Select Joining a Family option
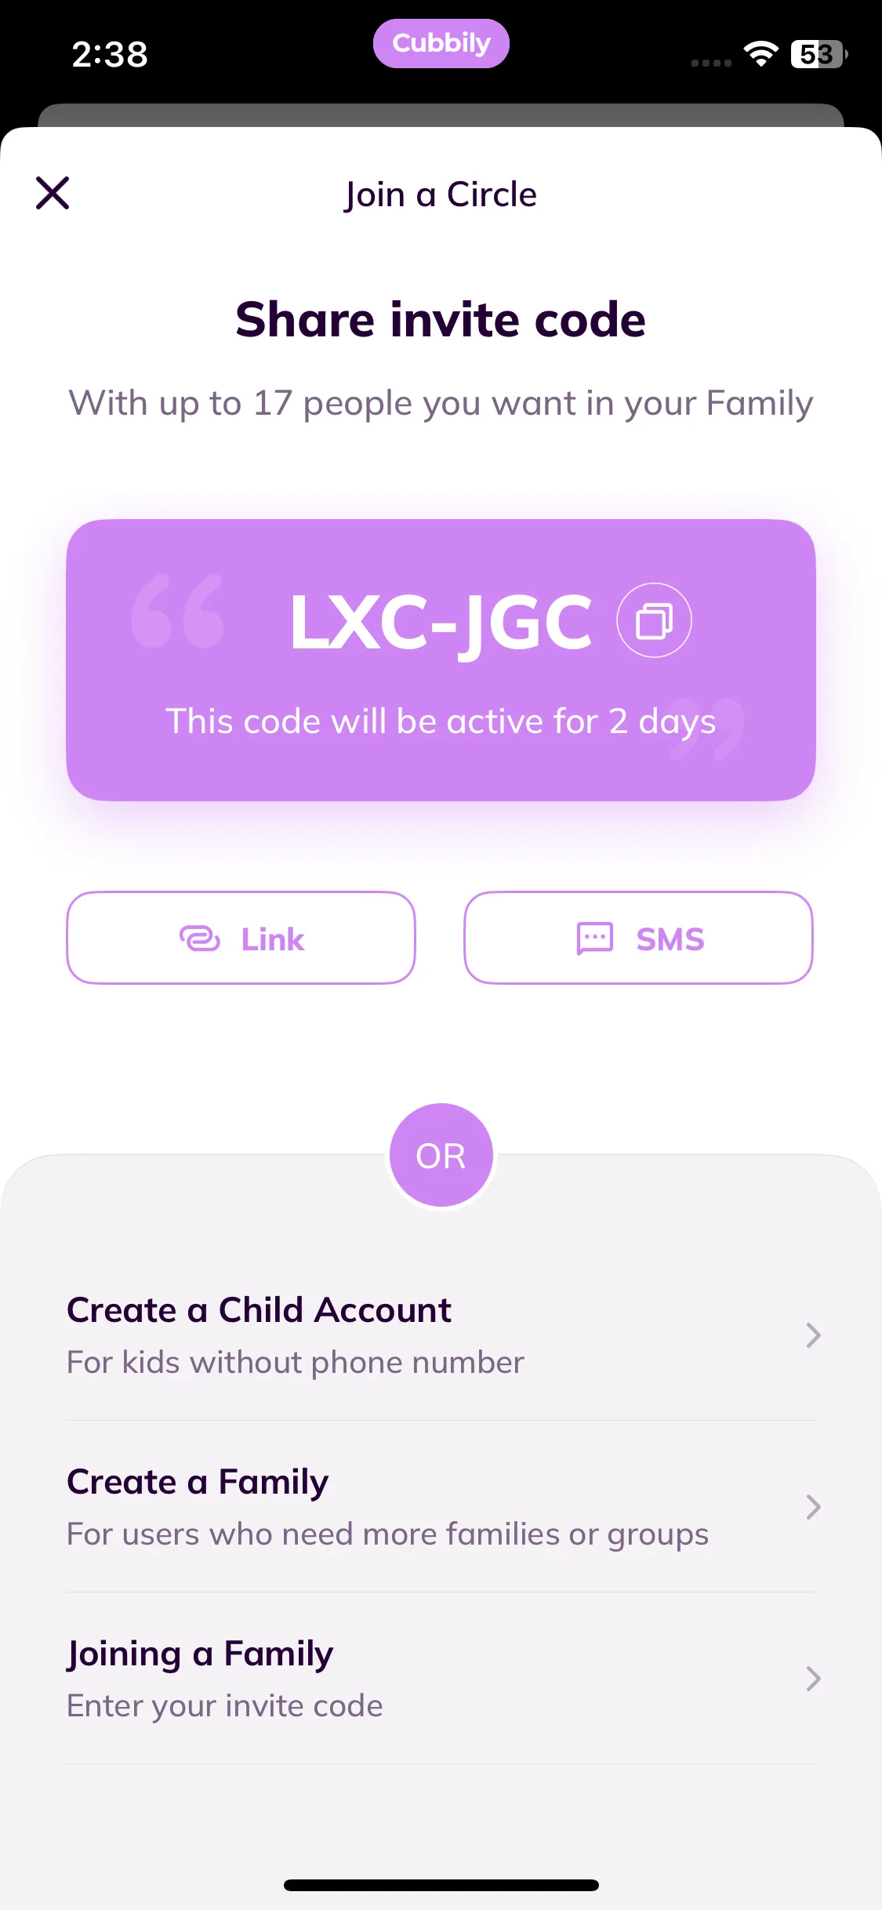Viewport: 882px width, 1910px height. coord(441,1679)
